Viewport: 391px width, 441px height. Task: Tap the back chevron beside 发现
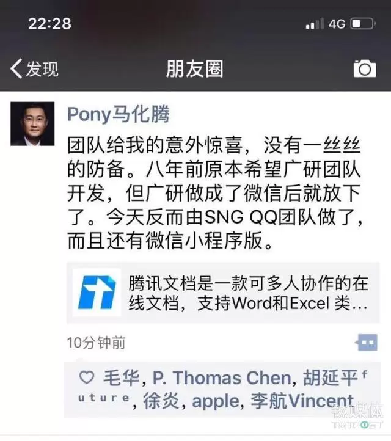16,68
